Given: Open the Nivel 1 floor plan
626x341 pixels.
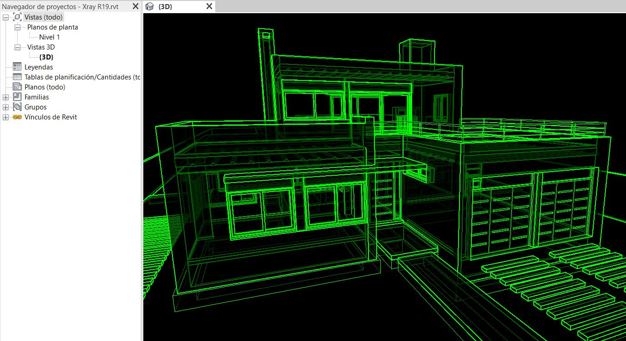Looking at the screenshot, I should [x=49, y=37].
